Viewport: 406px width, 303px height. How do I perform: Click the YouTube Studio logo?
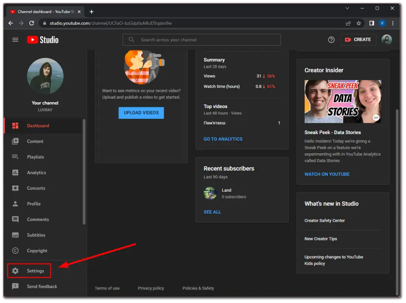click(42, 40)
